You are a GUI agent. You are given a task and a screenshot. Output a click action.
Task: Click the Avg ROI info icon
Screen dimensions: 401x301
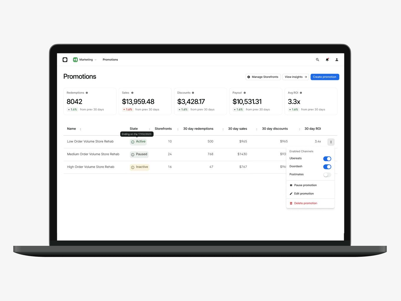[301, 93]
